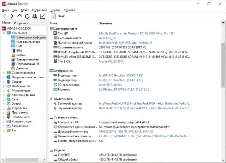Expand the Отображение tree node

pyautogui.click(x=4, y=86)
